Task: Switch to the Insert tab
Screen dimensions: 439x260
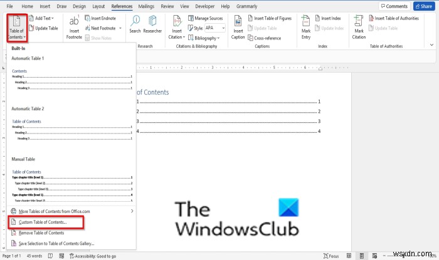Action: (x=45, y=6)
